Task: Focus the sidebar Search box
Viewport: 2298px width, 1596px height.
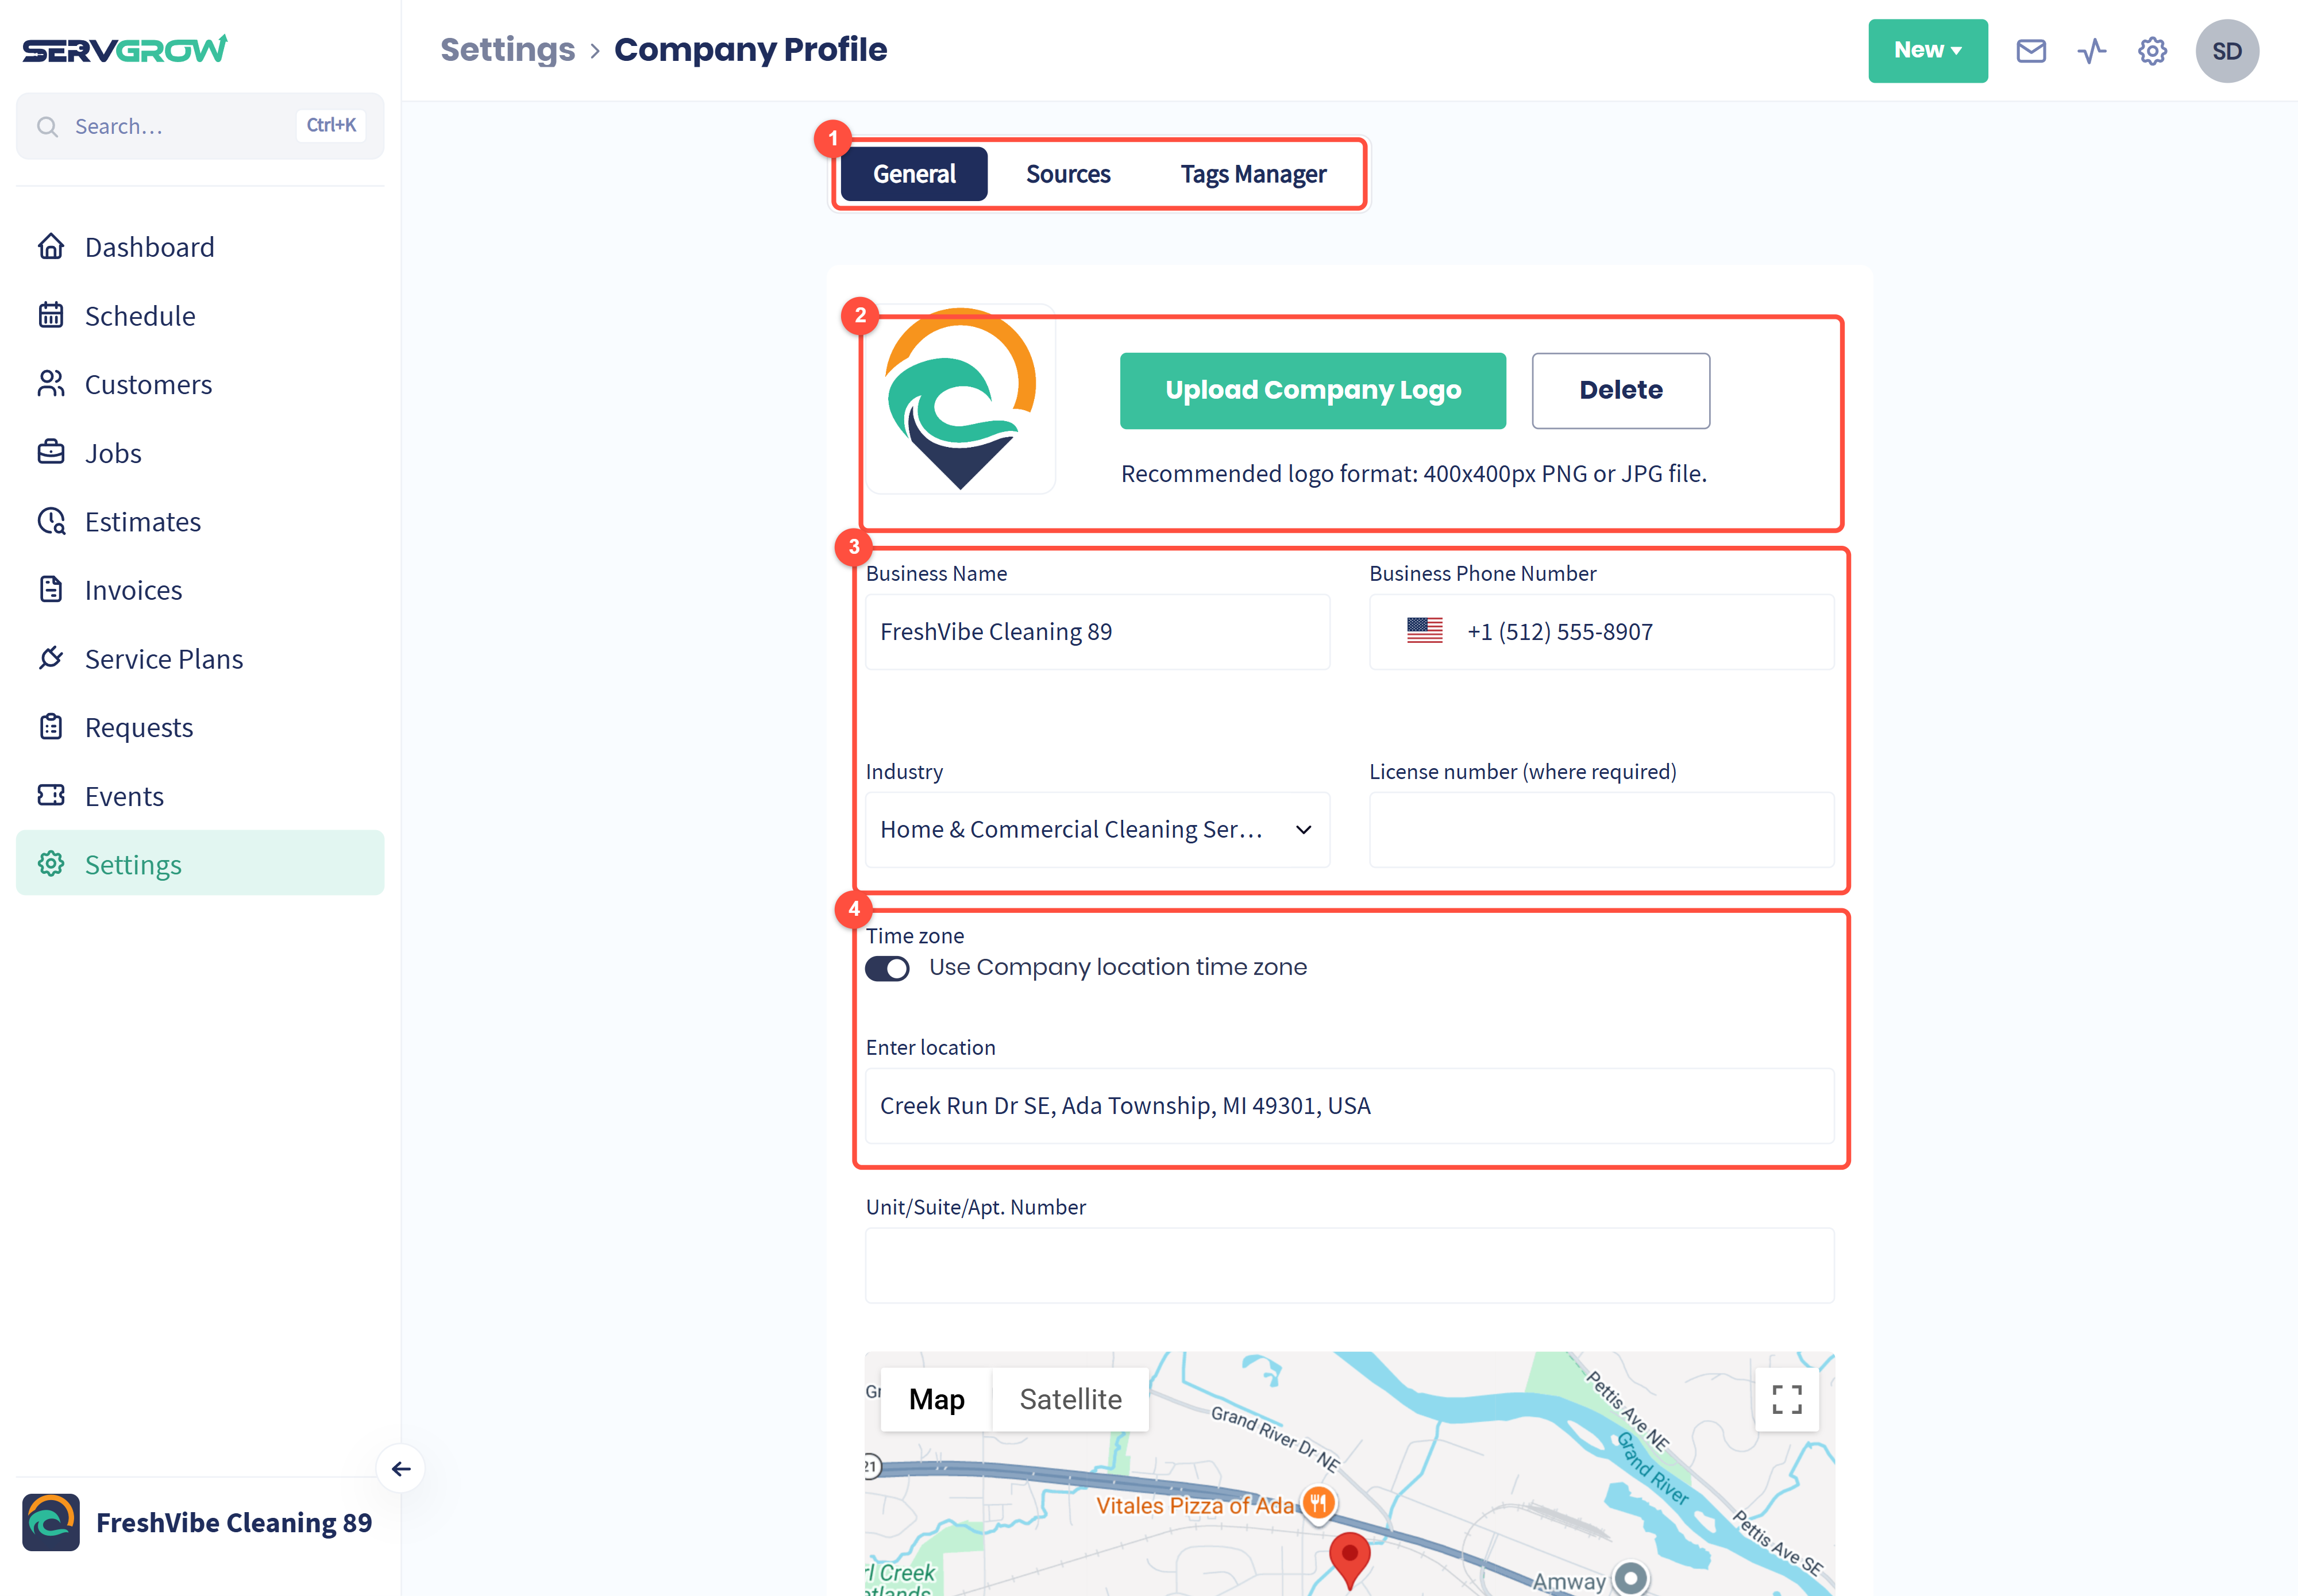Action: coord(200,126)
